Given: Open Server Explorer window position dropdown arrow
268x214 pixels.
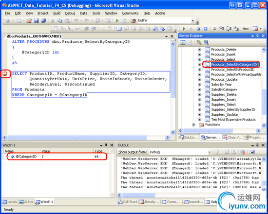Looking at the screenshot, I should [252, 36].
